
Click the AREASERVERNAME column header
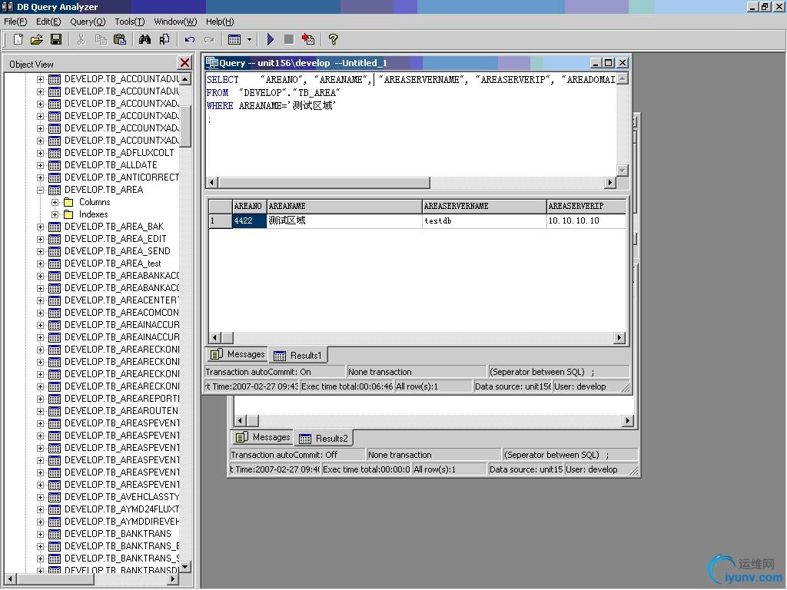coord(484,206)
